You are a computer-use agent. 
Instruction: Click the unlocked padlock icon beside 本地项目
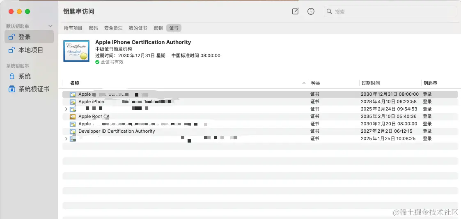[12, 50]
